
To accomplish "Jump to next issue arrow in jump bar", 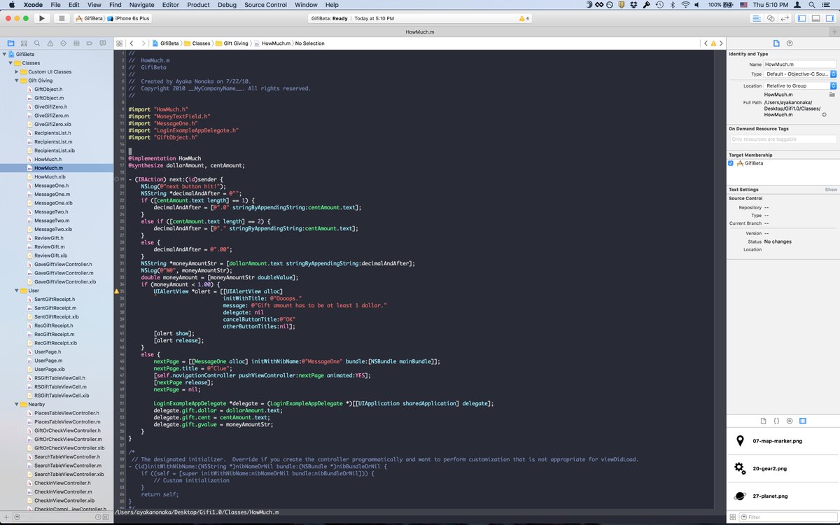I will (x=721, y=43).
